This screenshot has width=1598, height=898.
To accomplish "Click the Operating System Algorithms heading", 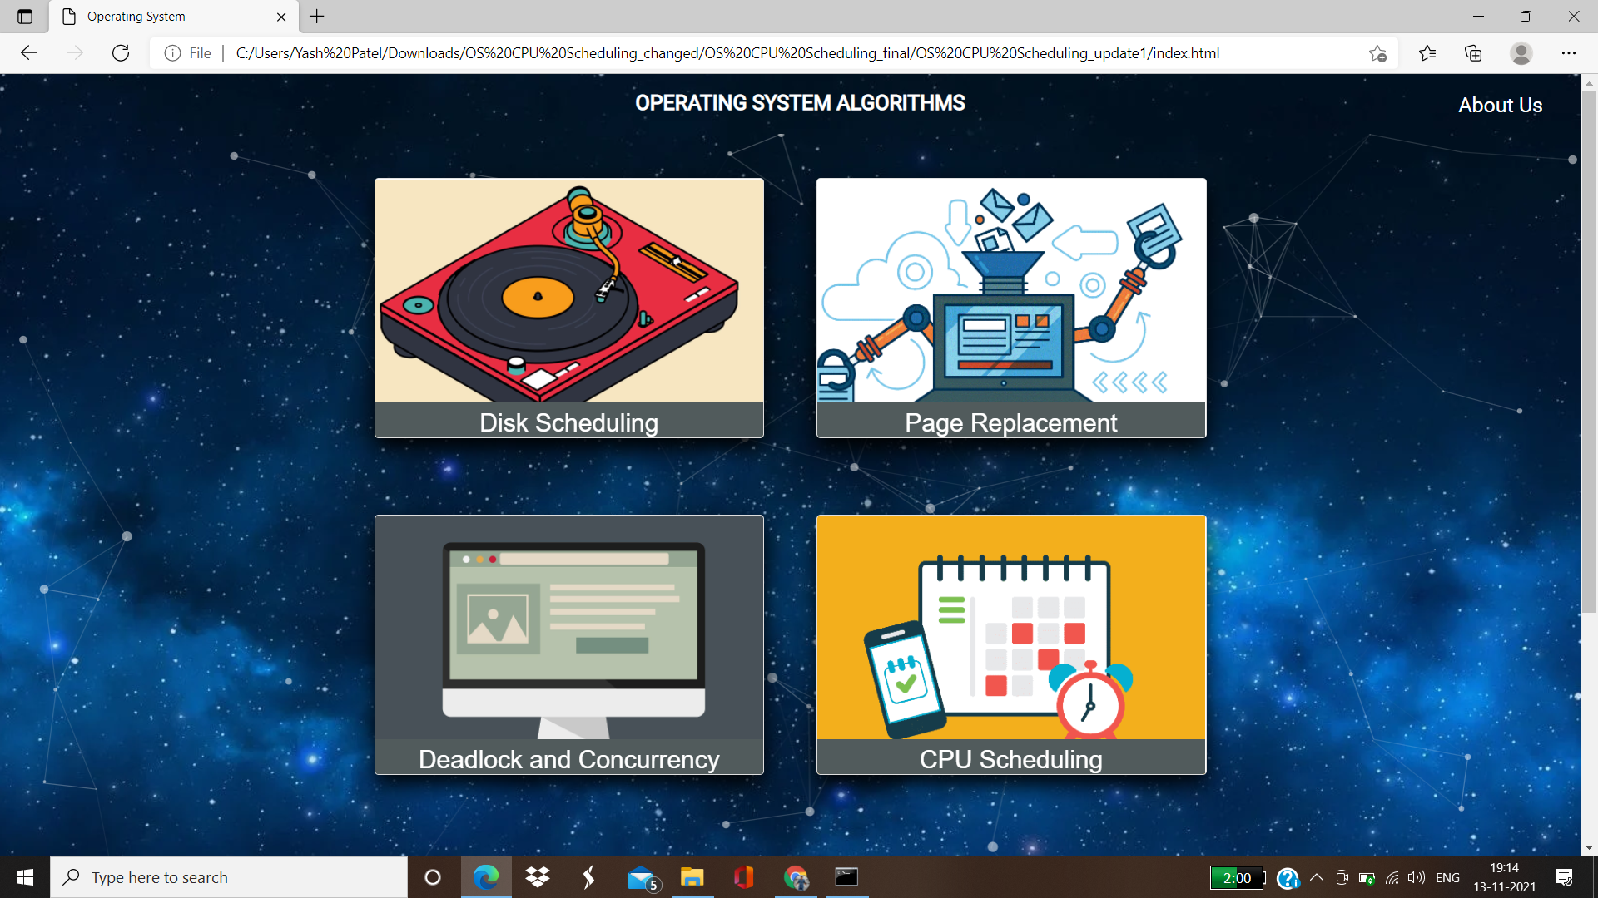I will click(799, 103).
